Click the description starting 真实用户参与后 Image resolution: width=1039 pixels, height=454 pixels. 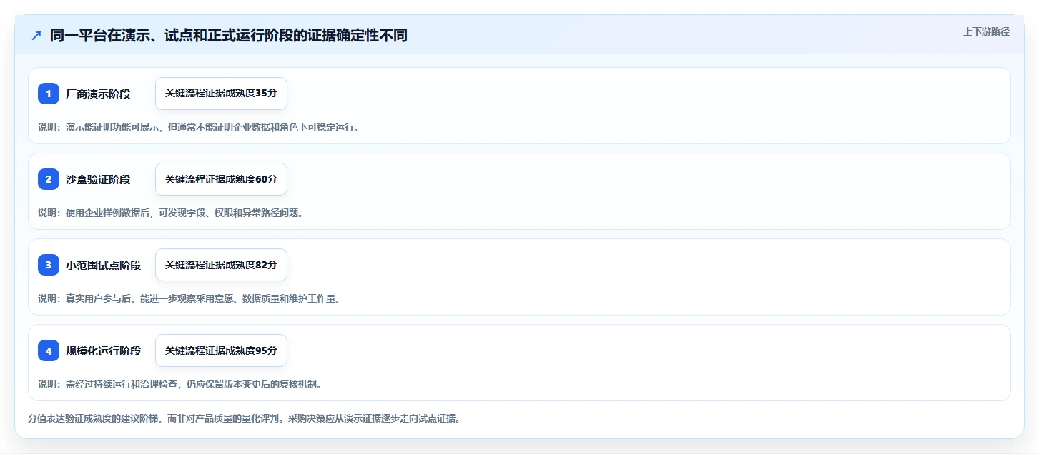[189, 298]
